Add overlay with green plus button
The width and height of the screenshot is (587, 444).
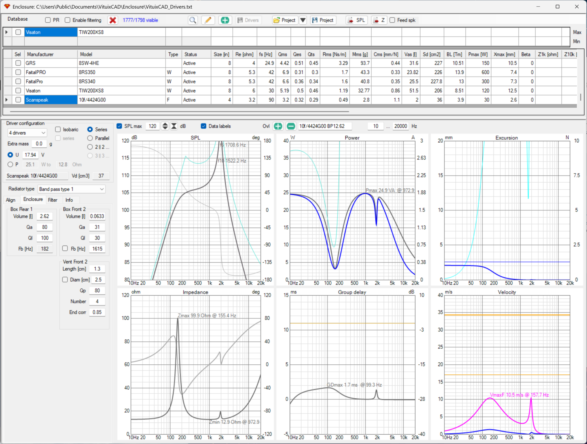[278, 126]
